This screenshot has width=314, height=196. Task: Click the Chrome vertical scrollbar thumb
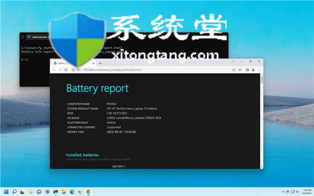pyautogui.click(x=262, y=79)
